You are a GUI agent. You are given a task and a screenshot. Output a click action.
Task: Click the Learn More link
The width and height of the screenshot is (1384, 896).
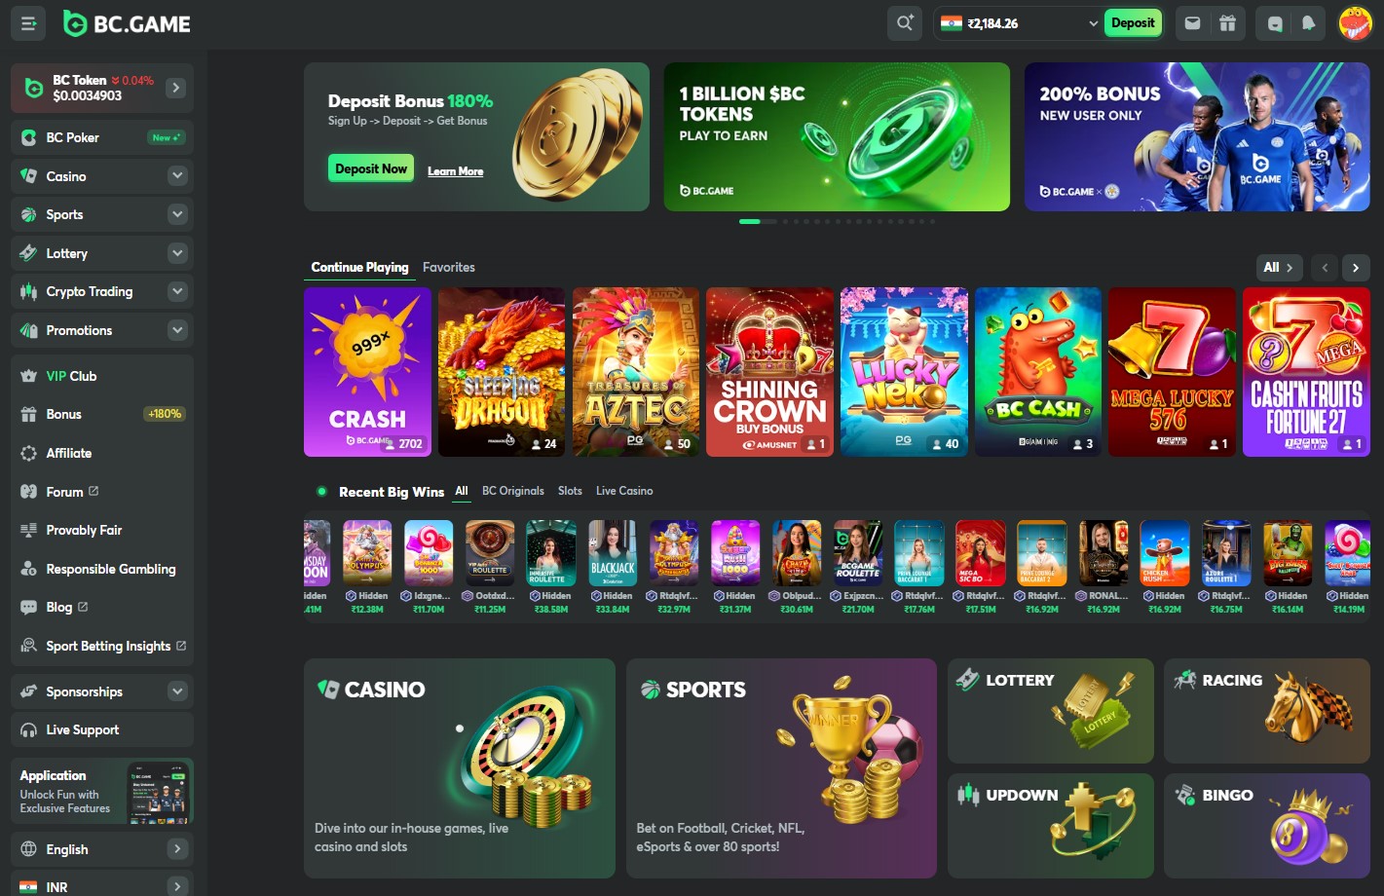[x=456, y=171]
